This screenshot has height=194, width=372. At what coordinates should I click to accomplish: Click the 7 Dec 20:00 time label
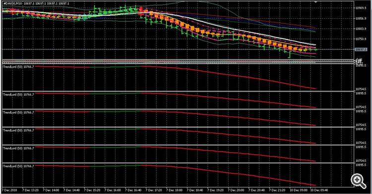click(x=236, y=190)
